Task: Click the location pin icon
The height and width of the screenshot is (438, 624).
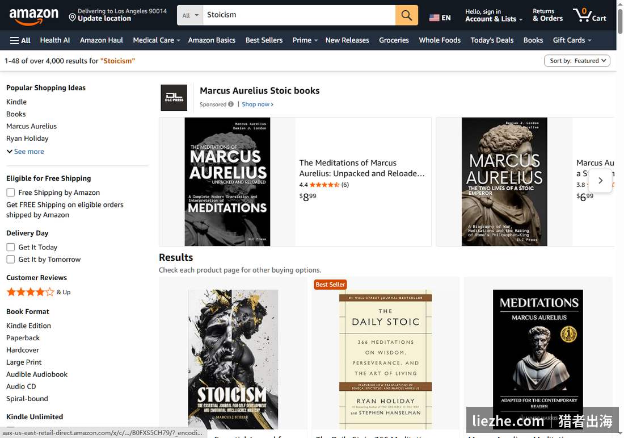Action: (72, 17)
